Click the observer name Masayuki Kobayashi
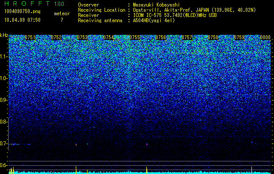This screenshot has width=274, height=174. coord(156,5)
